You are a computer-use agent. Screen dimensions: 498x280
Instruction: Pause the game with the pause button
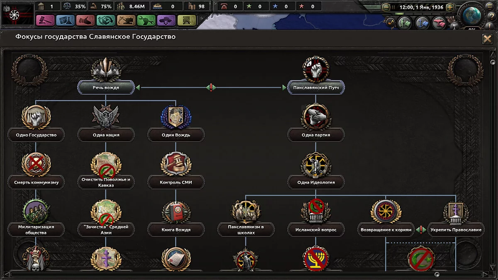(x=393, y=7)
